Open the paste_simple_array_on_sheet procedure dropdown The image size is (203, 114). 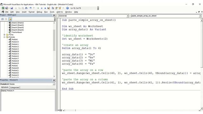click(200, 16)
